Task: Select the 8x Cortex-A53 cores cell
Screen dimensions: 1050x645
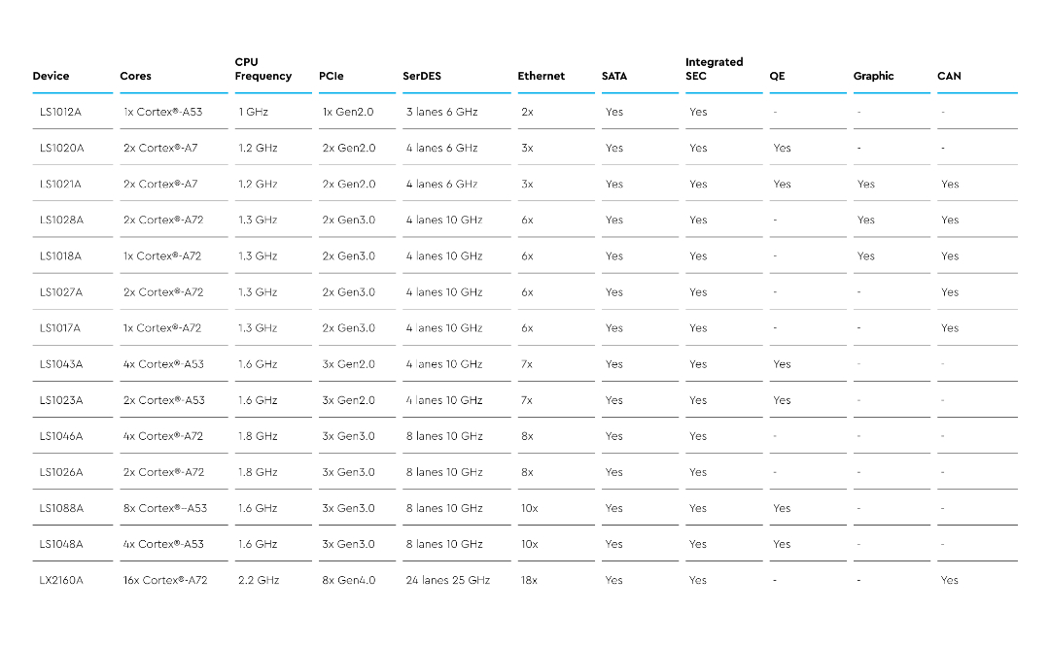Action: click(x=165, y=508)
